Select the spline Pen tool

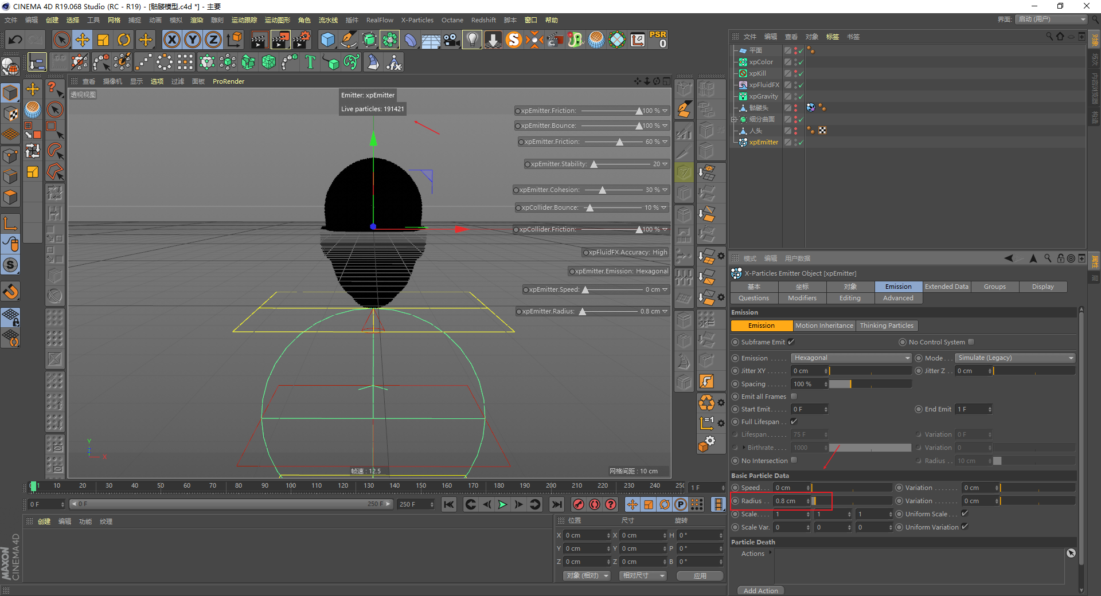[348, 40]
